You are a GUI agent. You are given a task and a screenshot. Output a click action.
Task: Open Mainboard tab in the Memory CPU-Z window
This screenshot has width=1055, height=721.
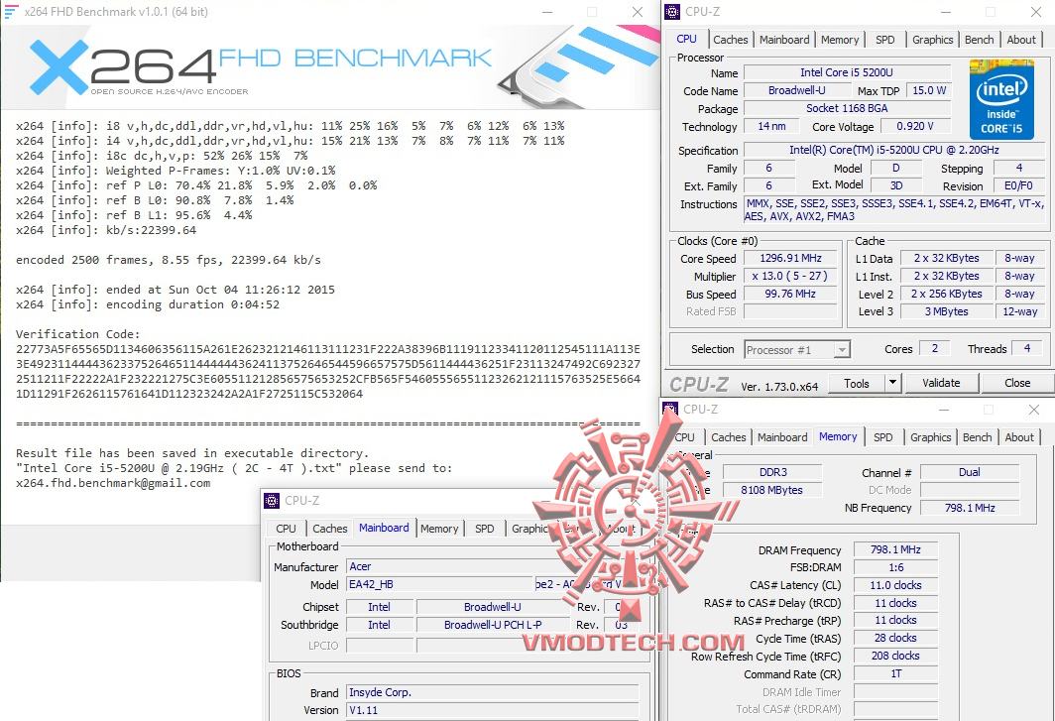click(x=782, y=437)
